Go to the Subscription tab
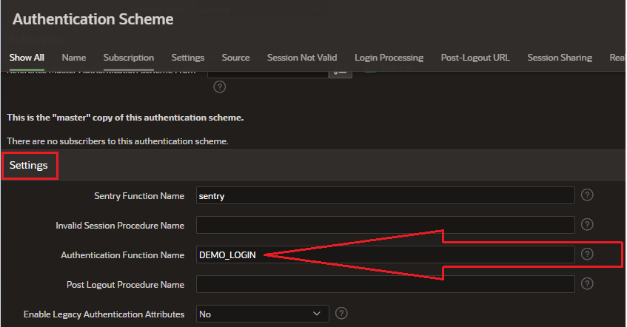Viewport: 627px width, 327px height. (129, 58)
